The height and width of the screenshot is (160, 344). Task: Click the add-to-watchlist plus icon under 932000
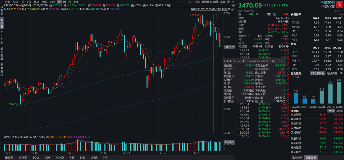342,11
